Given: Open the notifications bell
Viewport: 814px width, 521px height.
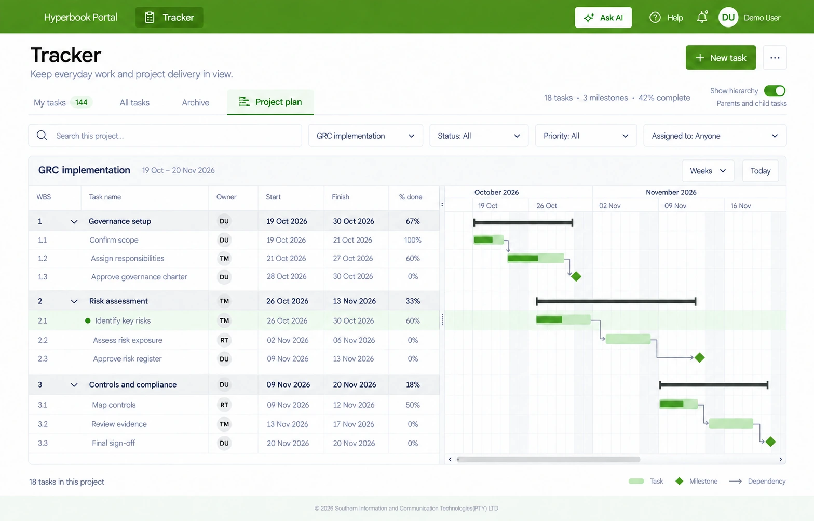Looking at the screenshot, I should coord(702,17).
